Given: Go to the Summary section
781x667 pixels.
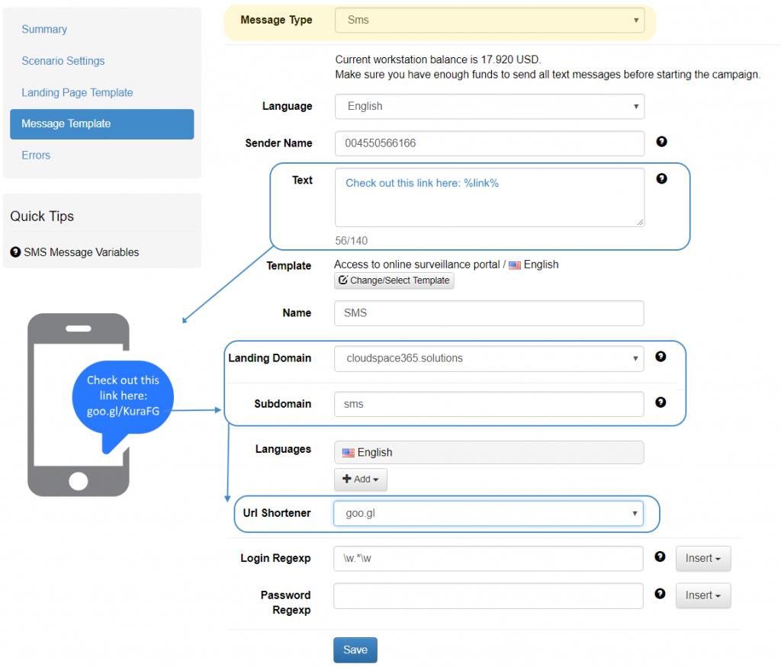Looking at the screenshot, I should coord(44,30).
